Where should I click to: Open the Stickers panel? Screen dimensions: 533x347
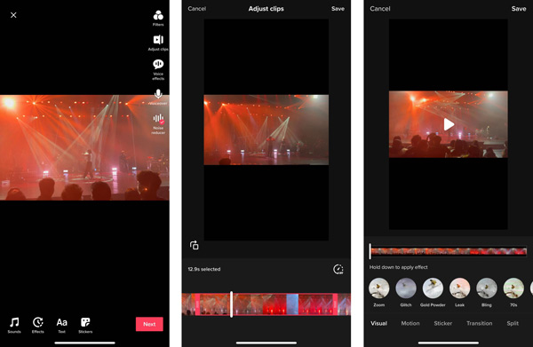coord(85,326)
